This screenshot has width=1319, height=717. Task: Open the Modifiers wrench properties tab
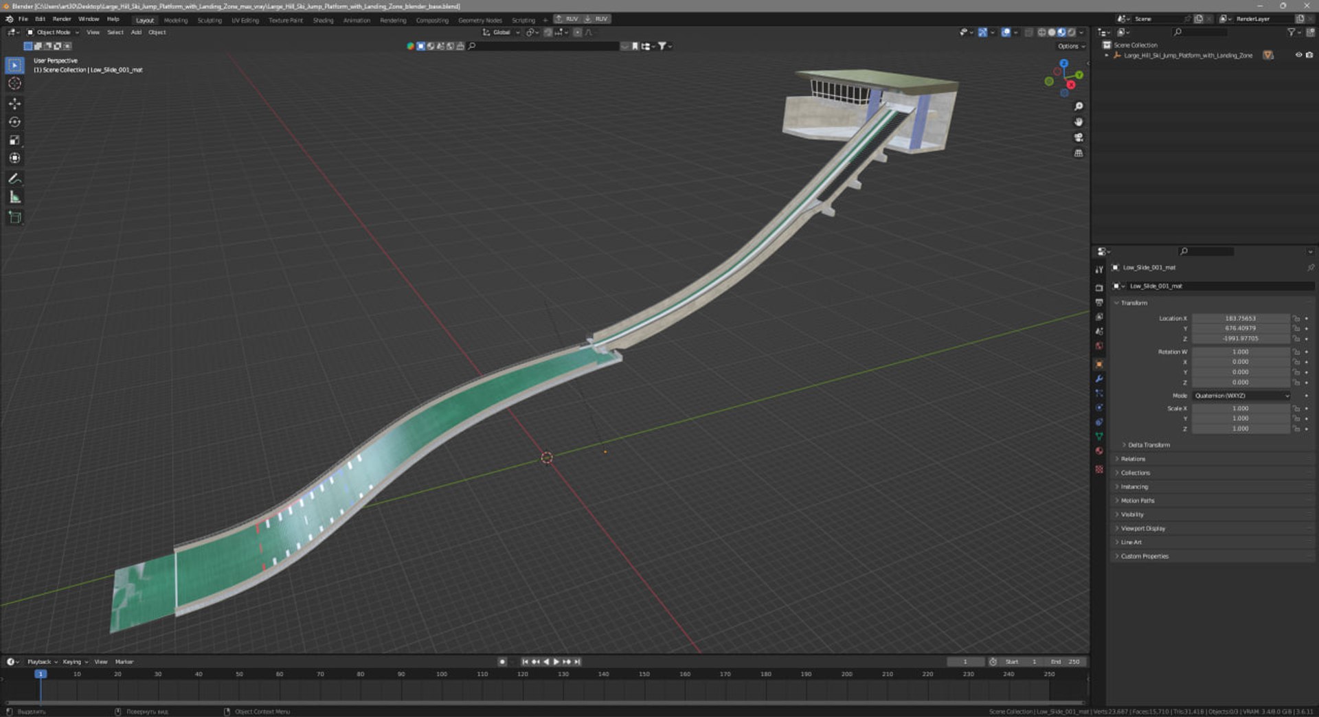[1099, 378]
